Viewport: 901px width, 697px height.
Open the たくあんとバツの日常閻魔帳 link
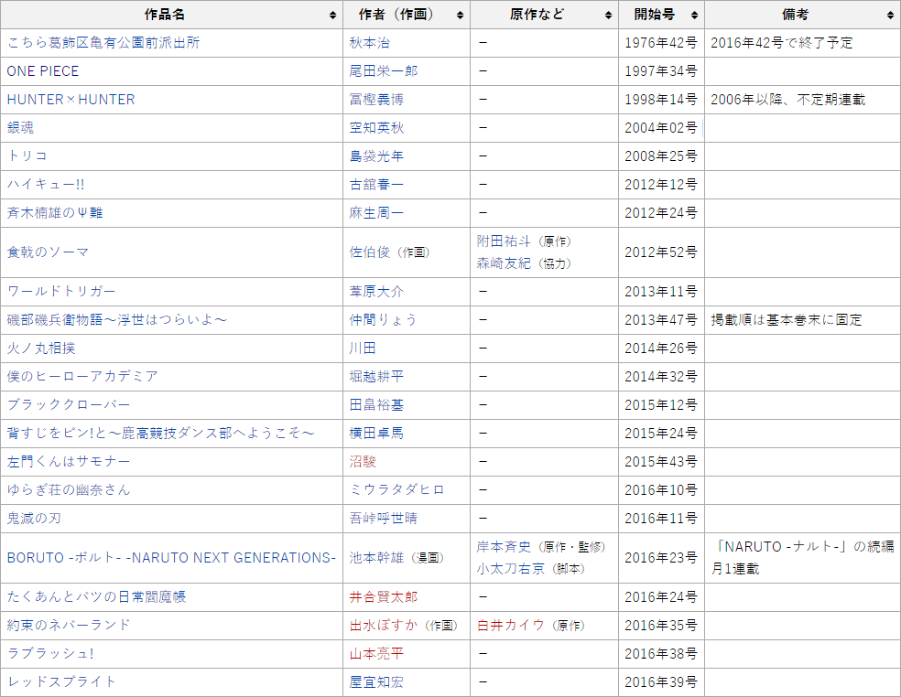(x=96, y=597)
